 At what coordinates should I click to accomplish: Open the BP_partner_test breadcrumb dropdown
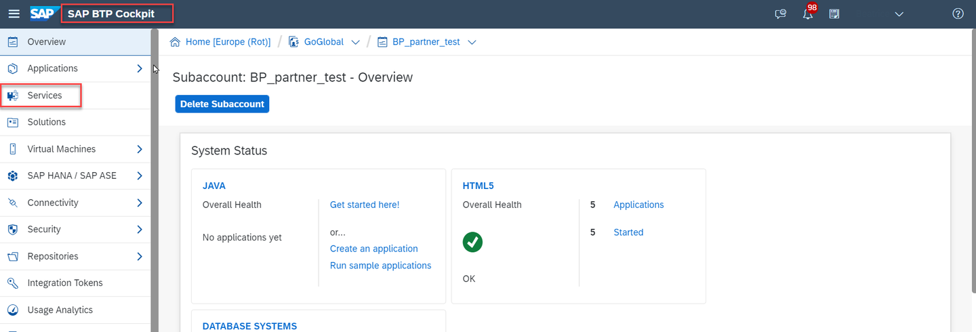(x=472, y=42)
